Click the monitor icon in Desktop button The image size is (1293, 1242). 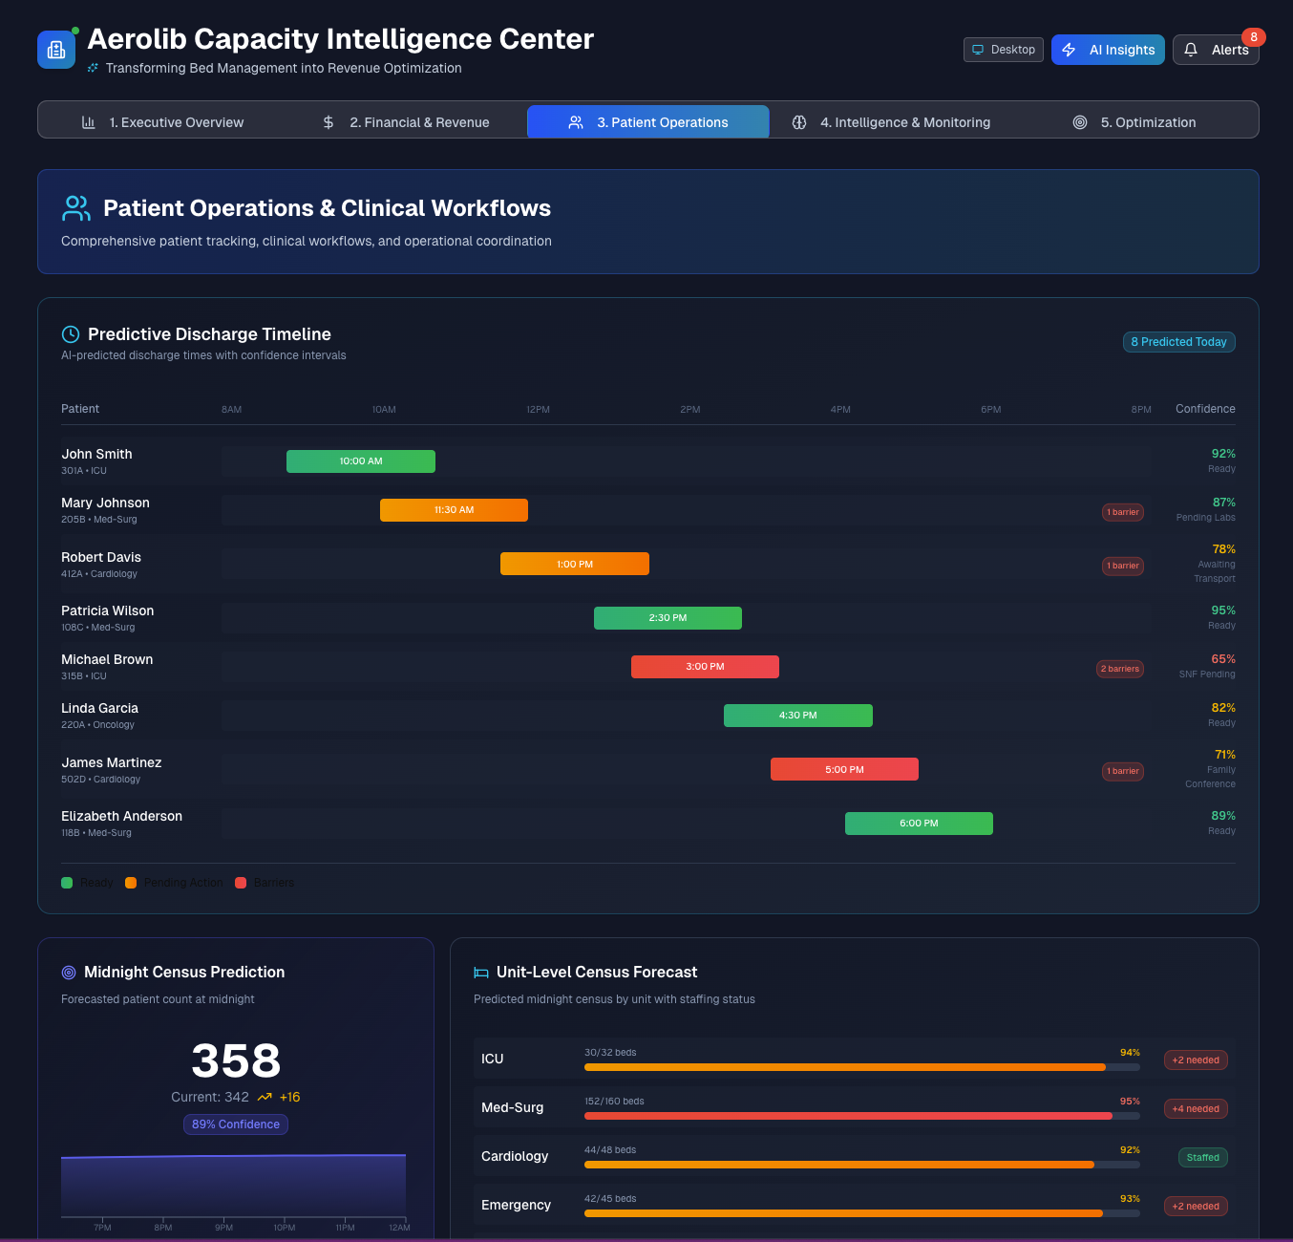978,50
